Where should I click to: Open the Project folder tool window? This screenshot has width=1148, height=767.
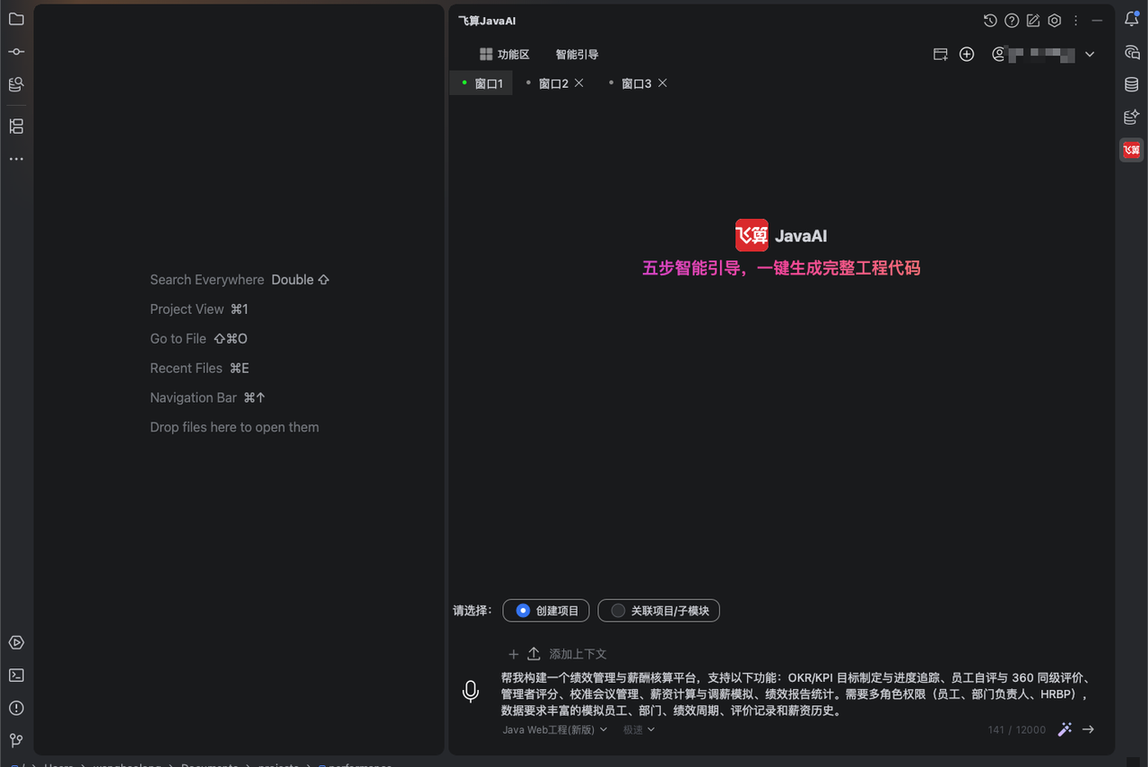(x=16, y=19)
